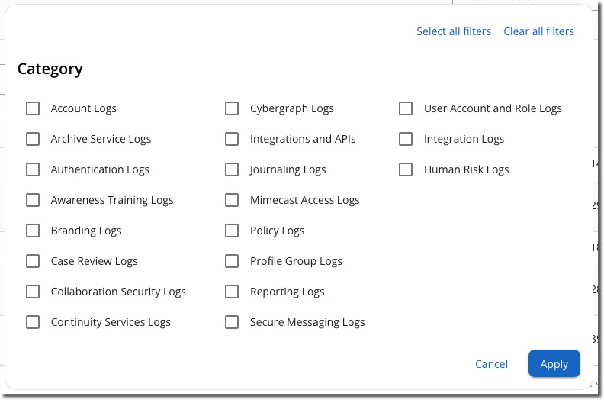The height and width of the screenshot is (400, 604).
Task: Cancel the category filter dialog
Action: (491, 364)
